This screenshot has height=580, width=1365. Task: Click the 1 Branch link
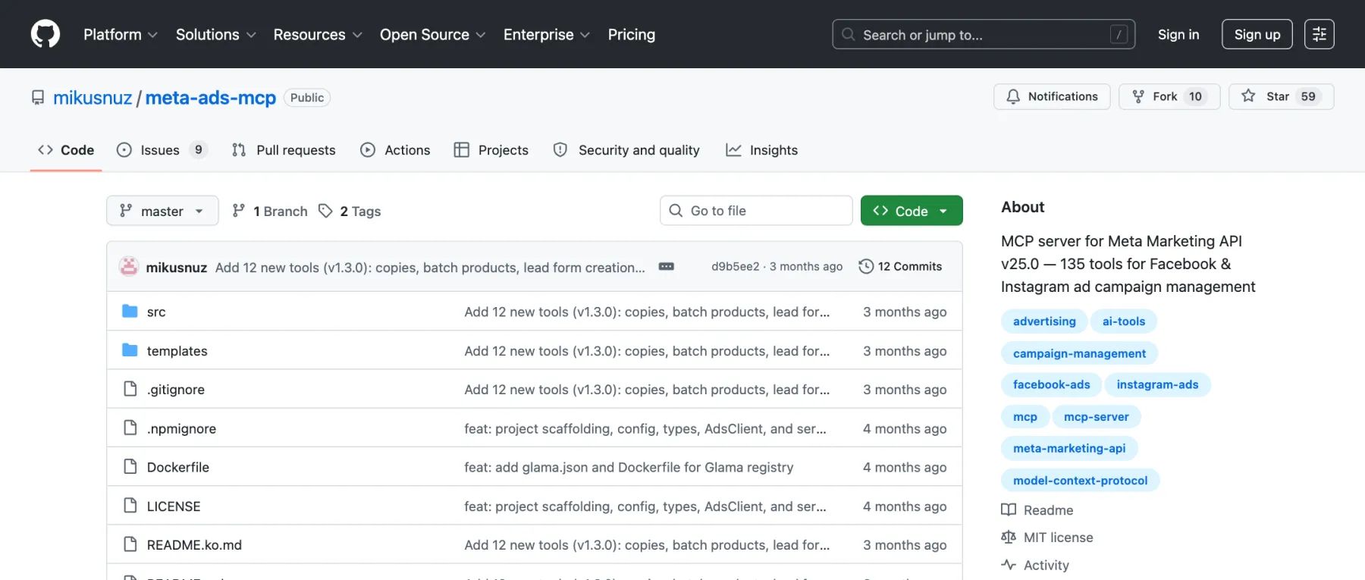270,211
